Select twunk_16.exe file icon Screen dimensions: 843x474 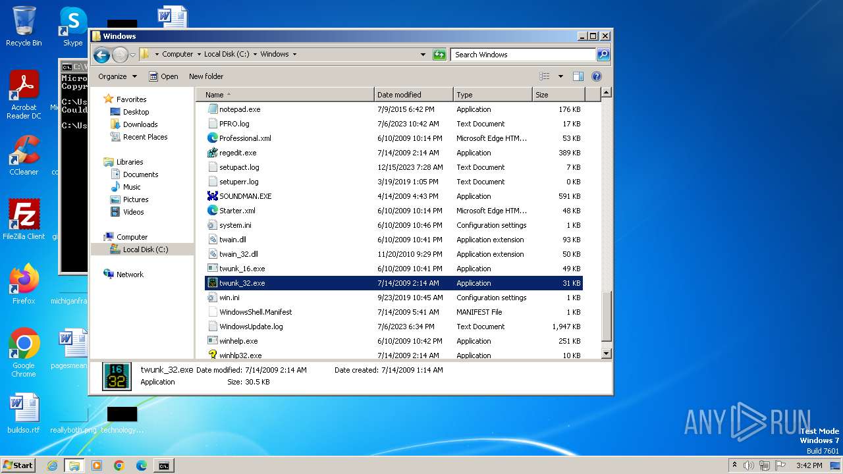click(x=213, y=269)
